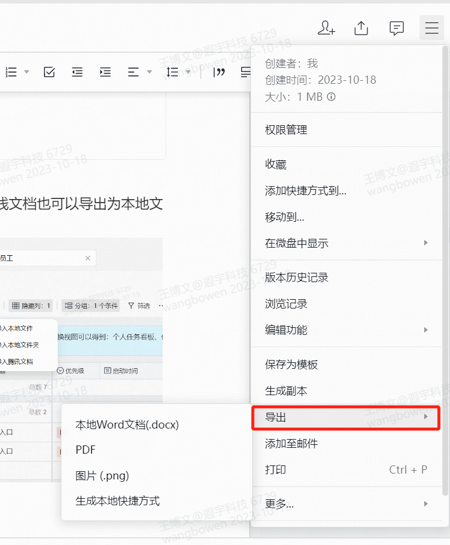
Task: Expand 更多... submenu
Action: coord(346,503)
